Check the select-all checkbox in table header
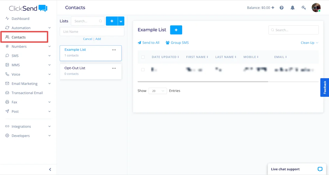 tap(143, 57)
